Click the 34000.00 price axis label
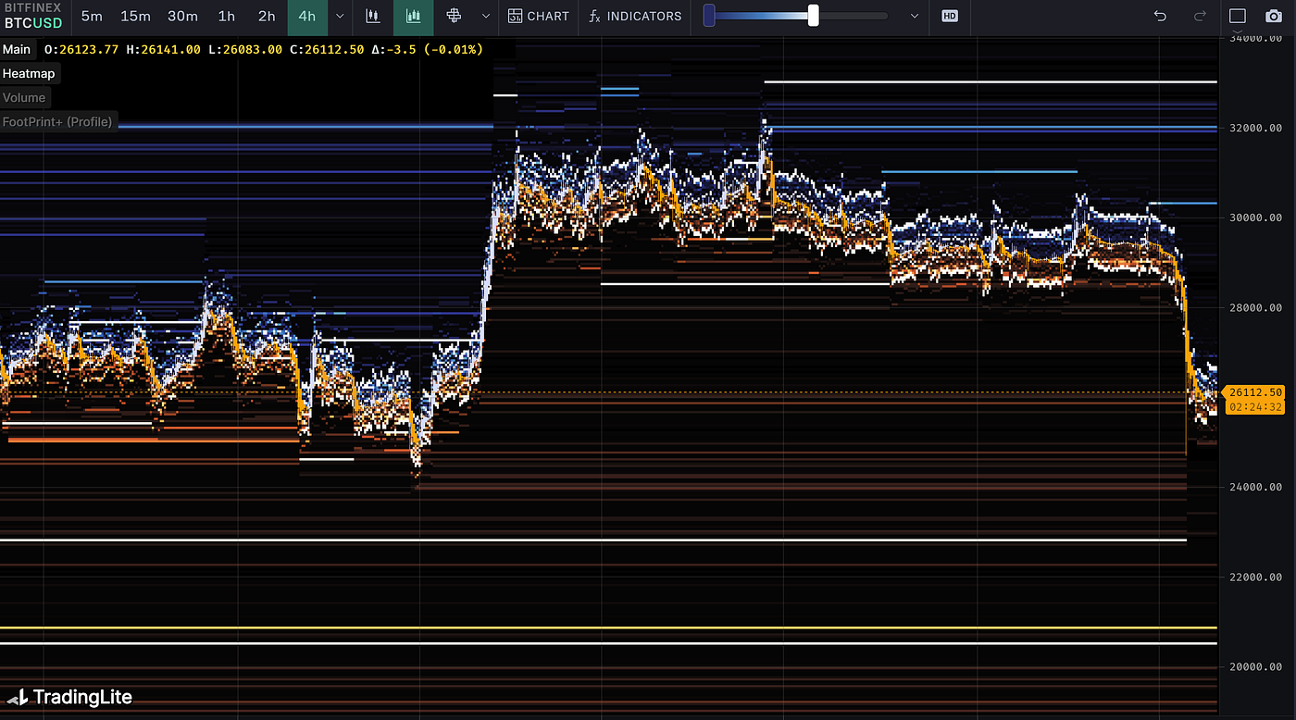This screenshot has width=1296, height=720. point(1255,39)
